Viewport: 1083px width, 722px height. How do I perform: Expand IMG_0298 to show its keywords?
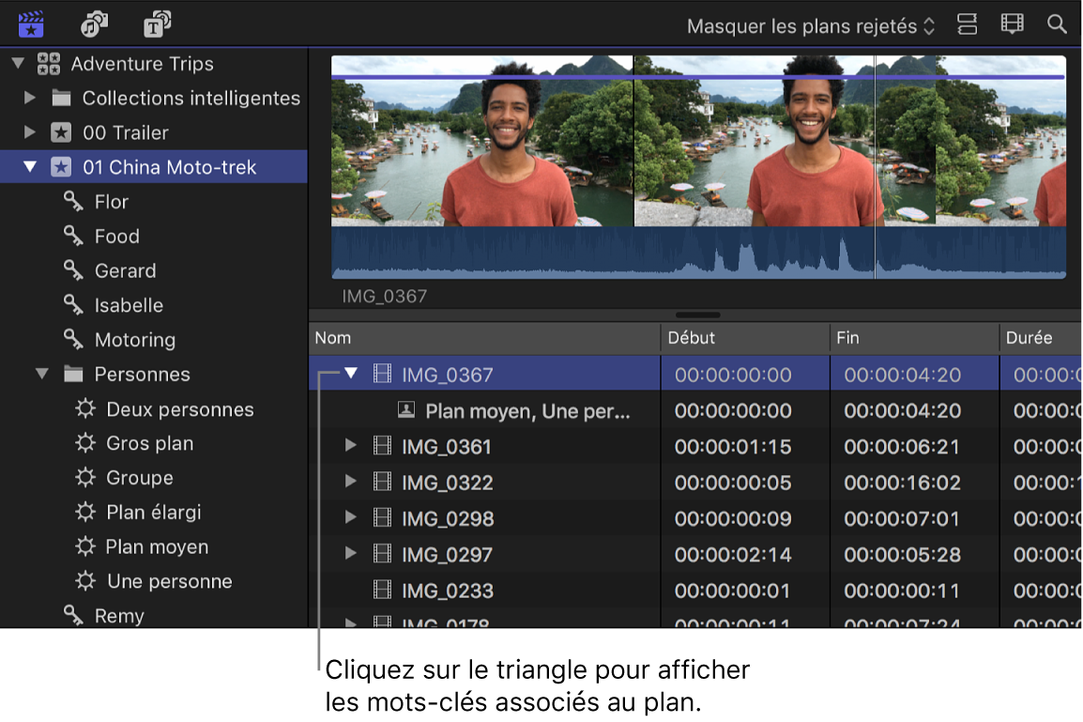351,517
